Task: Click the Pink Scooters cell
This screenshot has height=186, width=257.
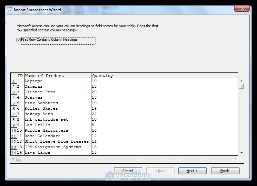Action: 58,103
